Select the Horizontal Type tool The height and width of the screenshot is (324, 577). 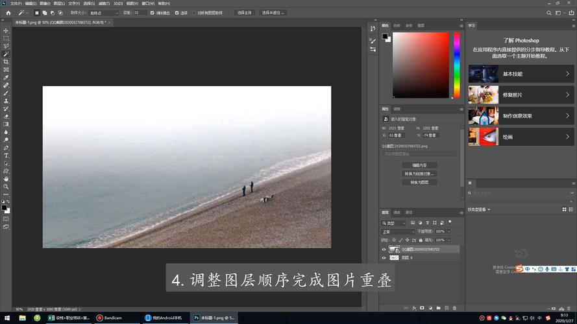pos(6,156)
